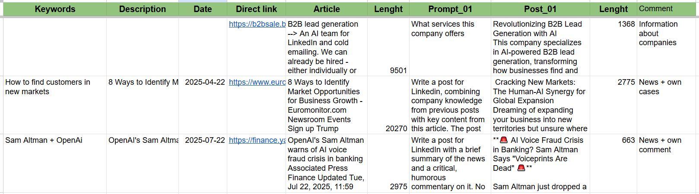Image resolution: width=699 pixels, height=194 pixels.
Task: Click the Description column header
Action: [x=142, y=9]
